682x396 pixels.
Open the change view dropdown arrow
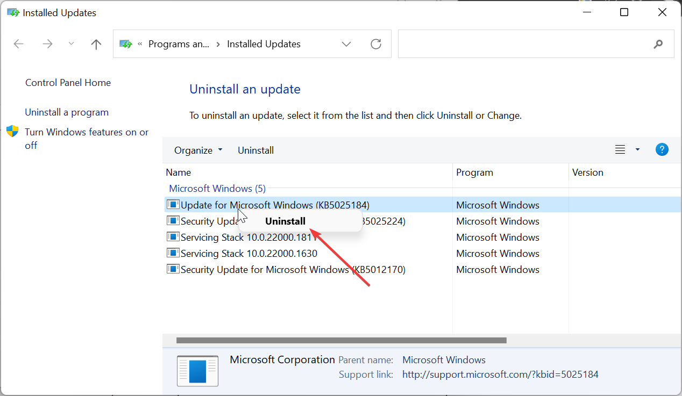tap(637, 149)
